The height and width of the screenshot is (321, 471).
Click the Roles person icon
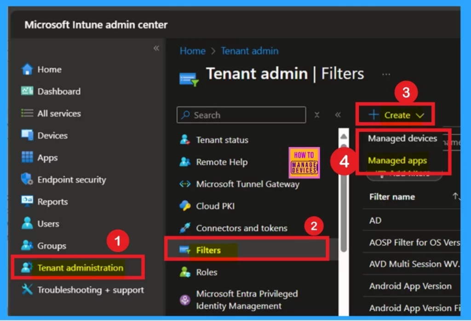point(185,272)
